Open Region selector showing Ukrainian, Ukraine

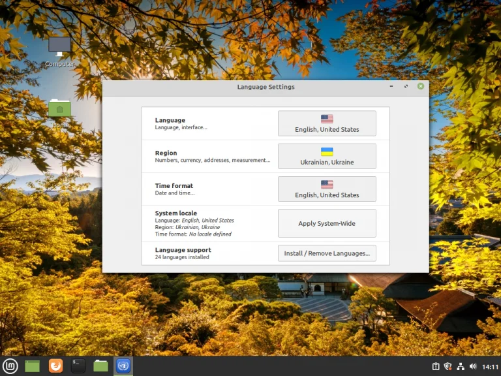(x=327, y=156)
